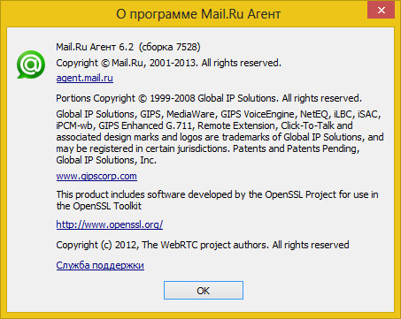401x319 pixels.
Task: Click the iPCM-wb trademark text
Action: click(x=75, y=125)
